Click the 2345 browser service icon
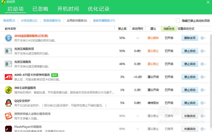212x132 pixels. click(9, 38)
